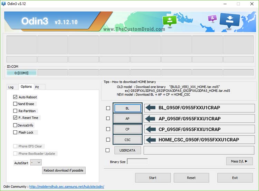Click the CSC file path field
This screenshot has height=191, width=259.
[x=199, y=140]
